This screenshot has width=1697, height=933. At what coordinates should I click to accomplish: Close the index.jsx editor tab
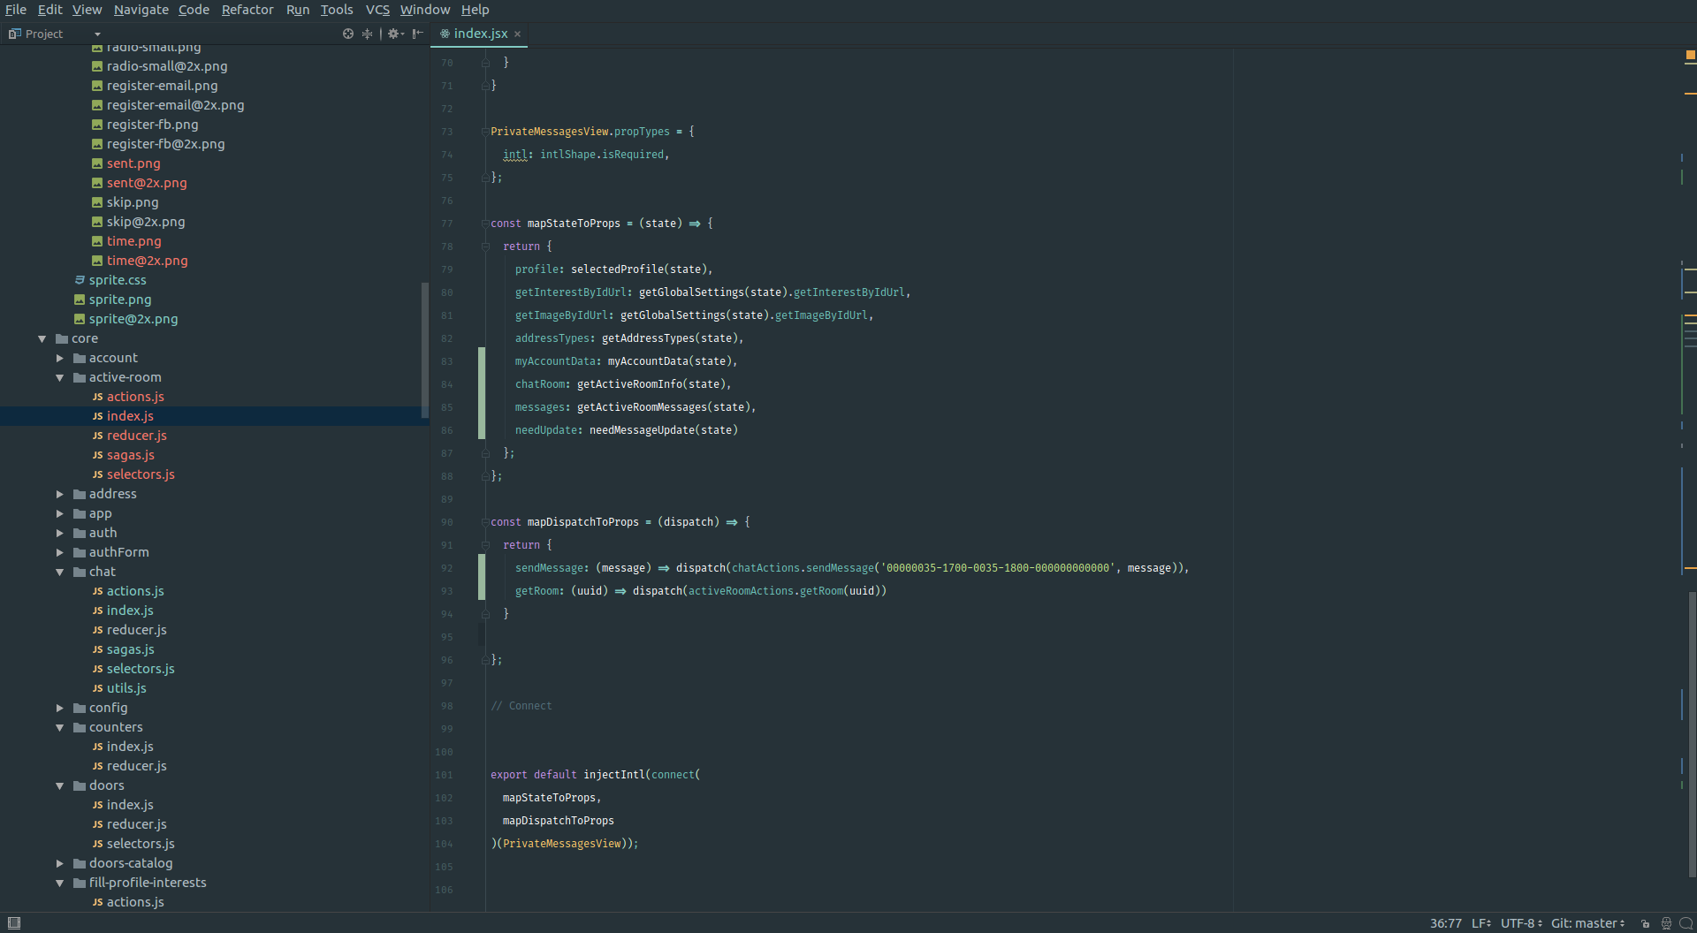point(518,34)
